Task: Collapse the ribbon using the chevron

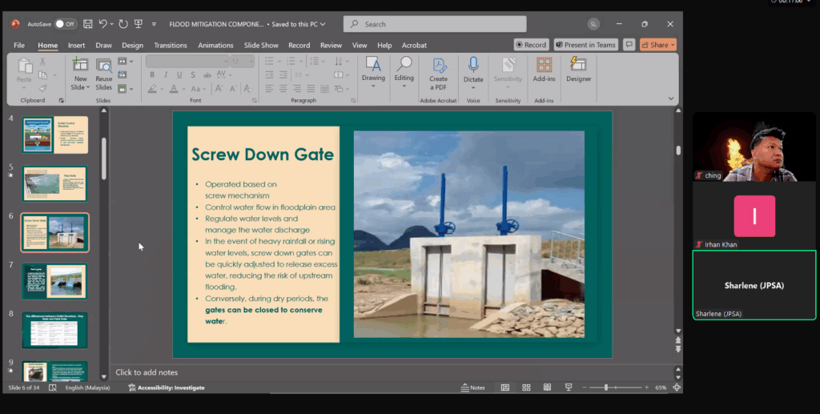Action: pos(671,99)
